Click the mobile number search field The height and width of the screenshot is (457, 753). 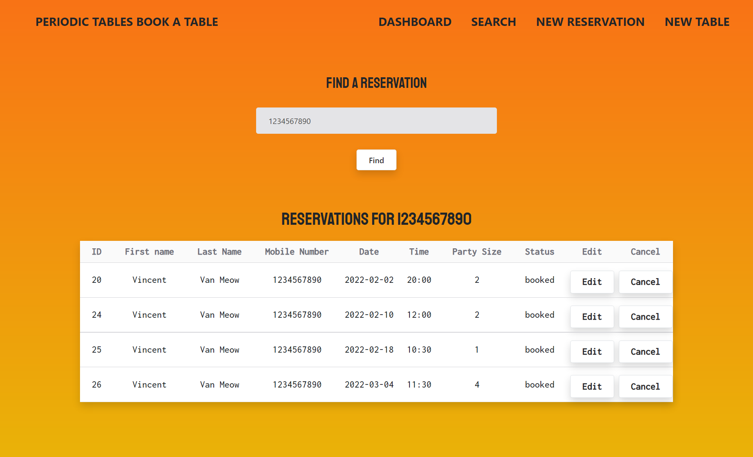point(376,121)
